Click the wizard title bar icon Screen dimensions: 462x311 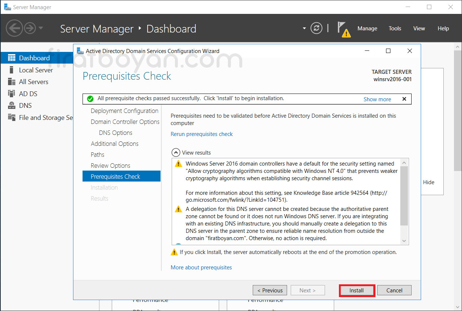(x=80, y=51)
